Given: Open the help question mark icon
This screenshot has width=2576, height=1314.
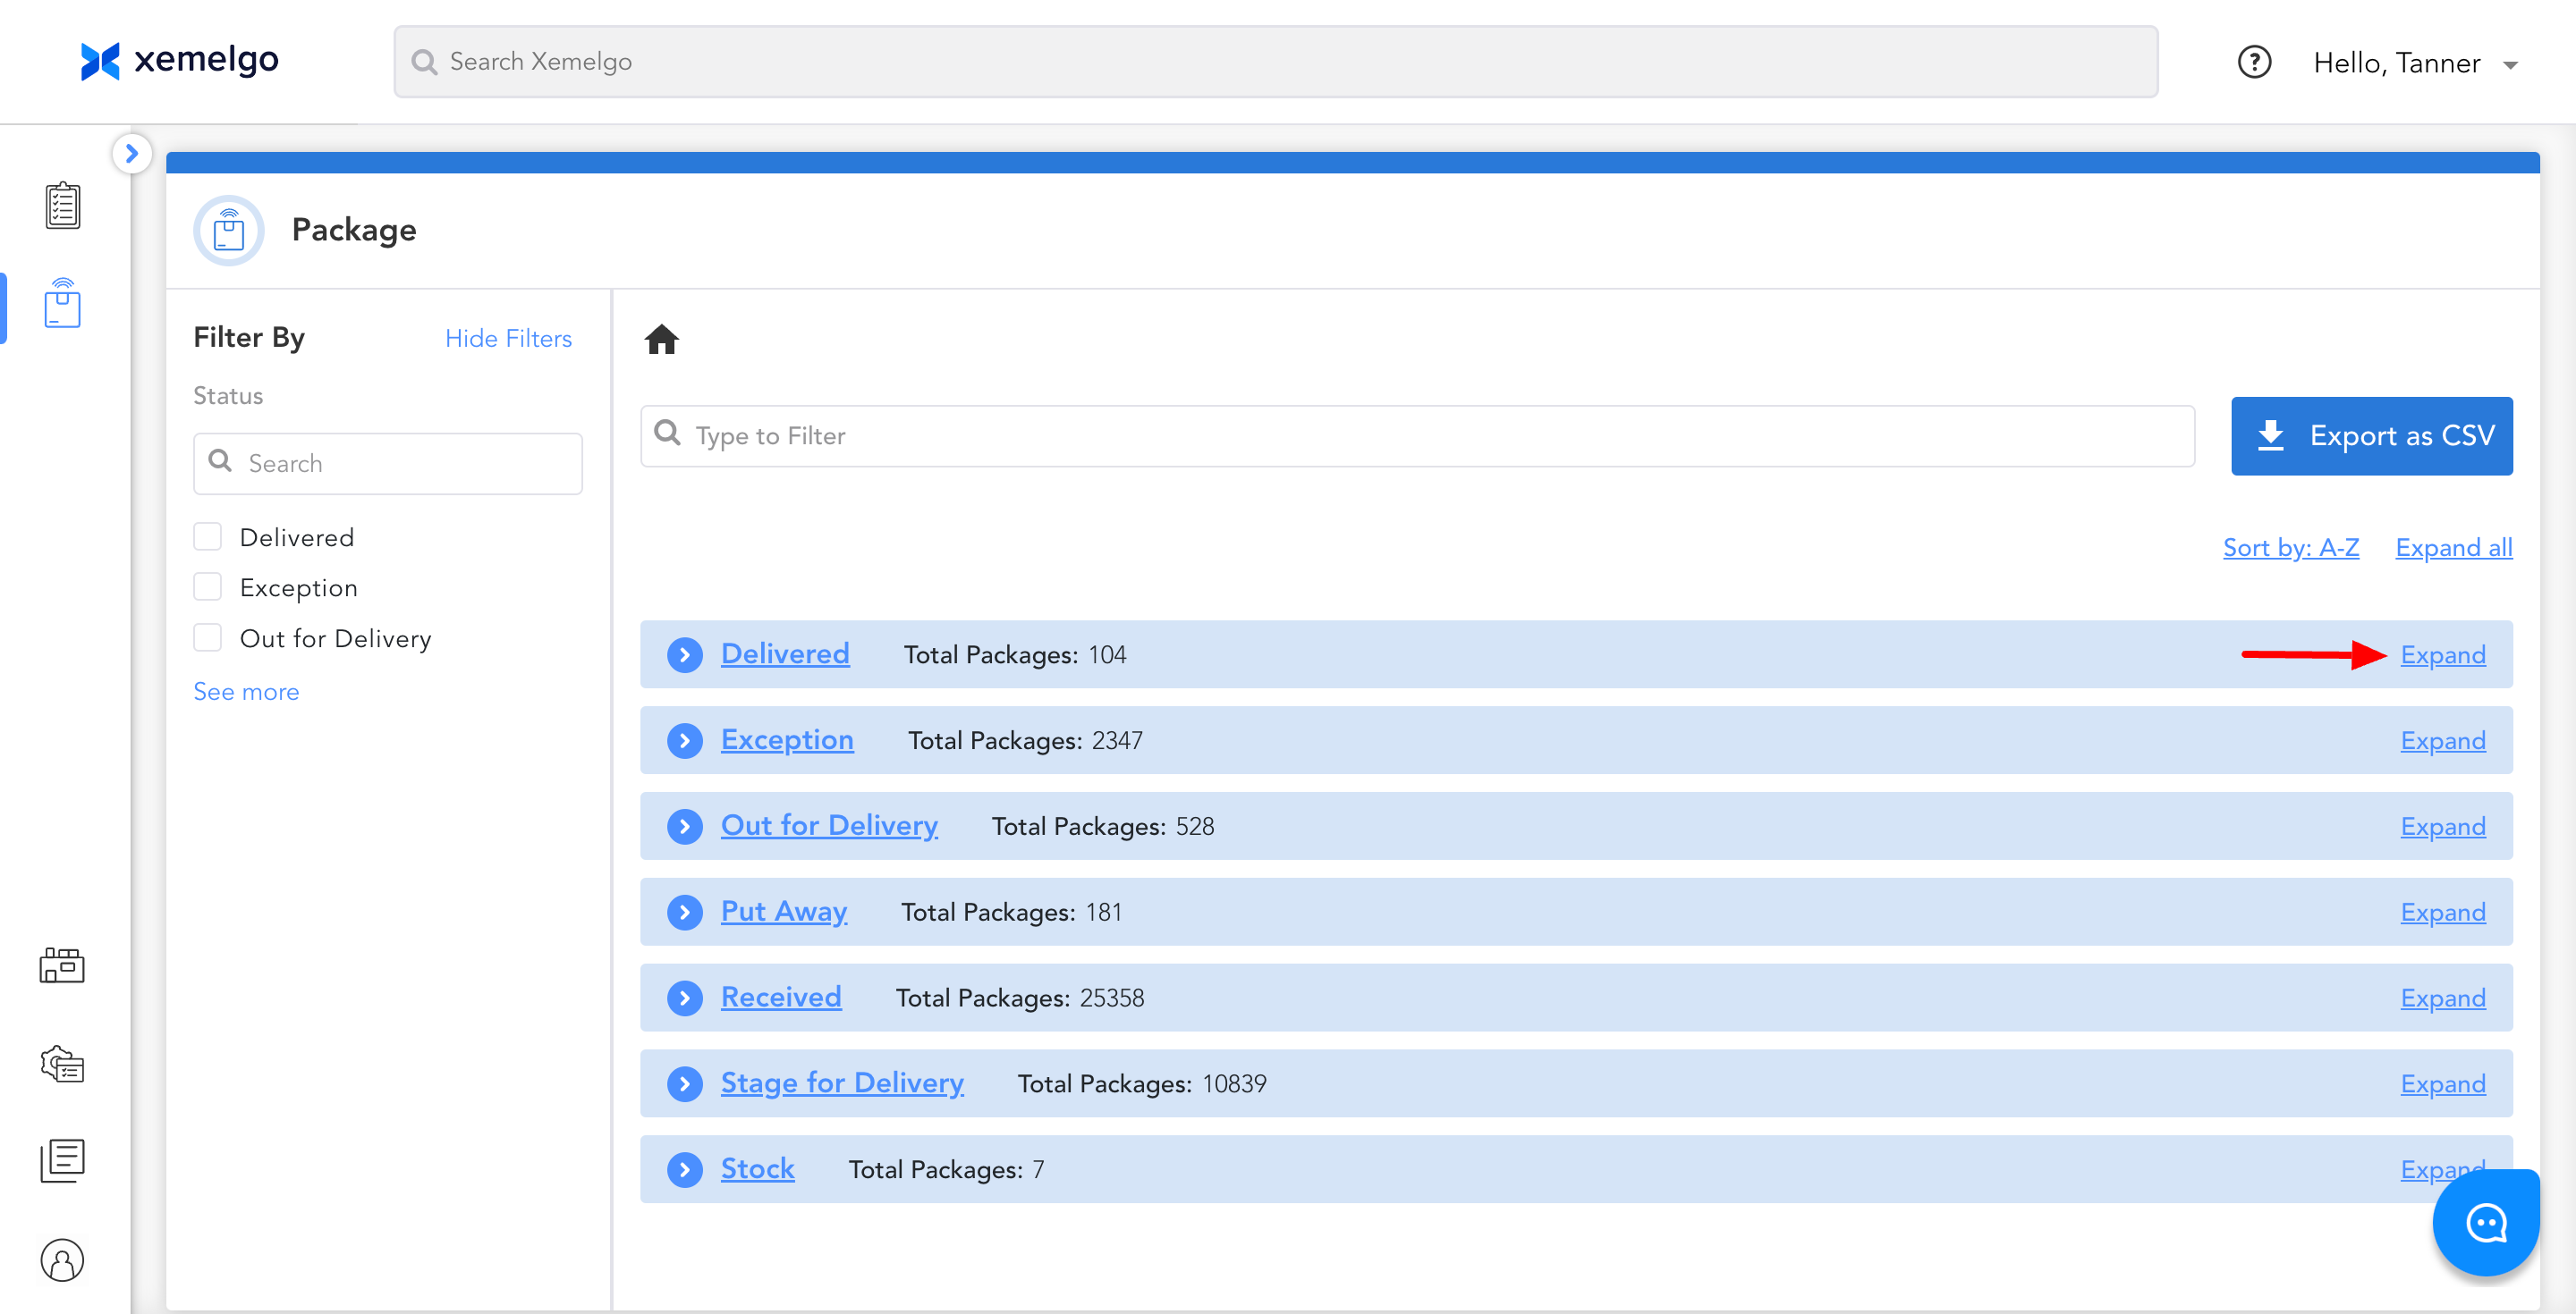Looking at the screenshot, I should coord(2253,63).
